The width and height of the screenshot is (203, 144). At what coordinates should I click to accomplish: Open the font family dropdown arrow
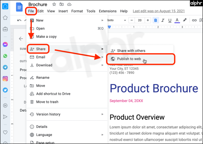(125, 20)
